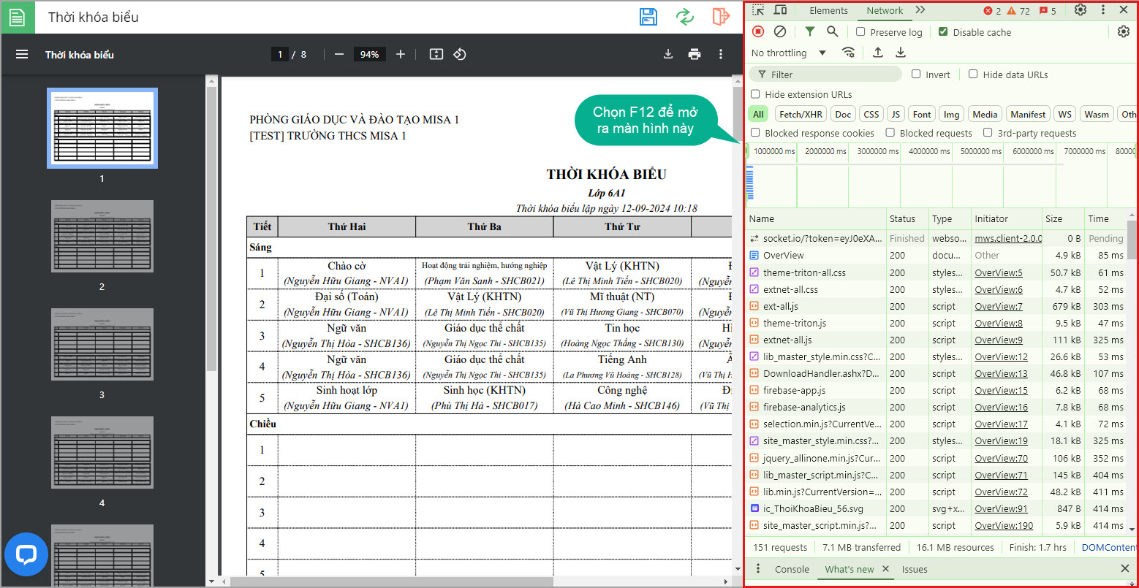Tick the Hide data URLs checkbox
Screen dimensions: 1139x588
click(x=973, y=75)
